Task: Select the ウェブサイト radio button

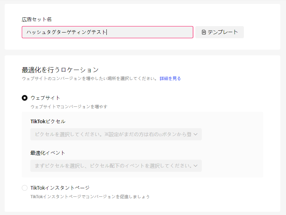Action: click(x=25, y=98)
